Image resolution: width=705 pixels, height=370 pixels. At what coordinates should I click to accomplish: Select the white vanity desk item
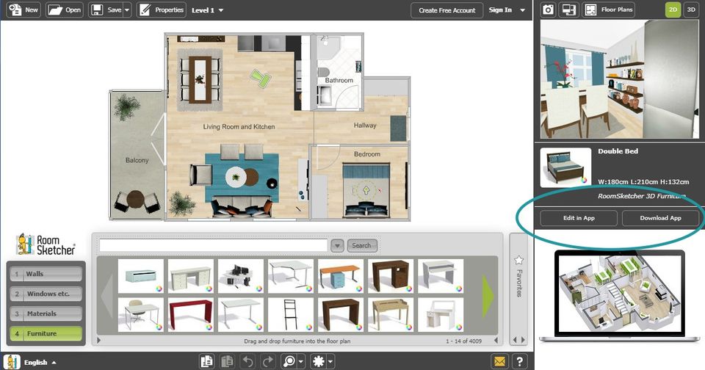click(x=440, y=315)
